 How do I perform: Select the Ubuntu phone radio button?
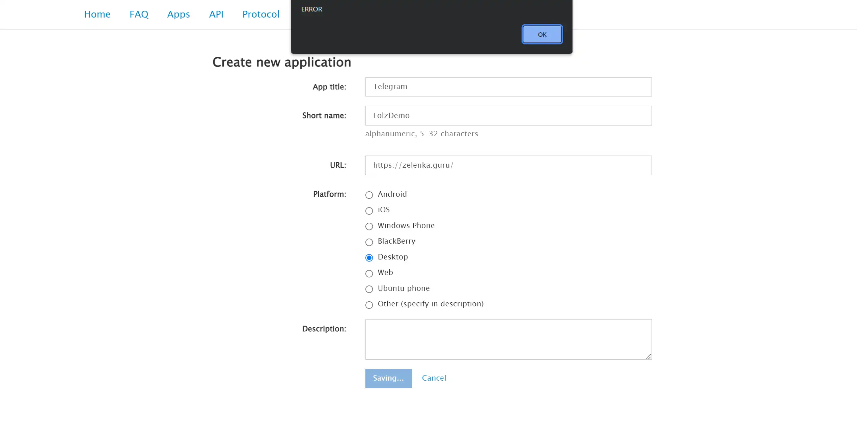(x=369, y=289)
